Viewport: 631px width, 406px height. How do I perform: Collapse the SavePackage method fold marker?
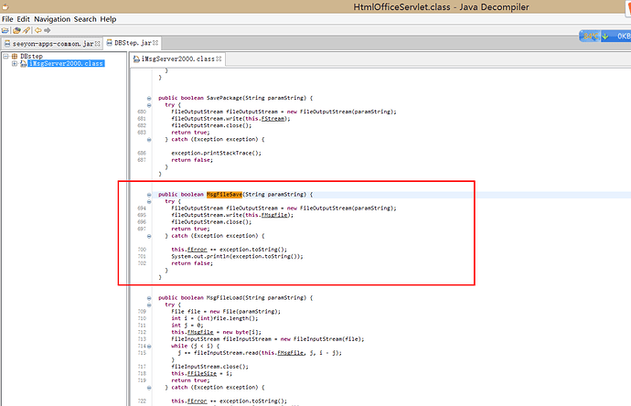click(149, 98)
